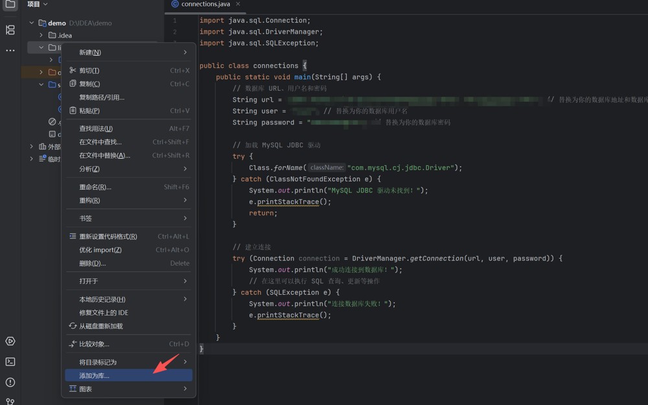The image size is (648, 405).
Task: Choose 删除(D)... from context menu
Action: click(128, 263)
